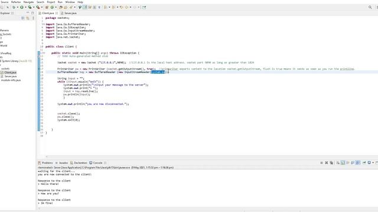Click the Next Annotation toolbar icon

(x=105, y=7)
